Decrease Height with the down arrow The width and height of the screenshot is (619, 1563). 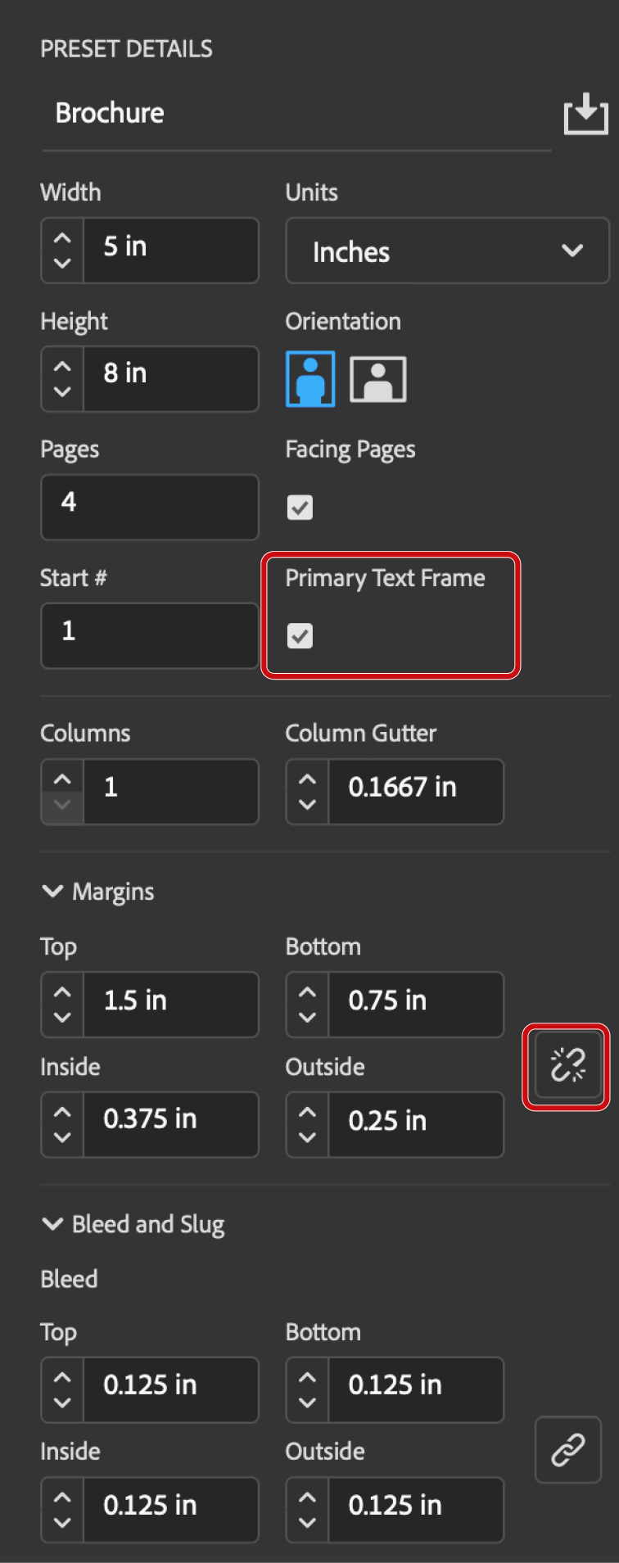[62, 391]
